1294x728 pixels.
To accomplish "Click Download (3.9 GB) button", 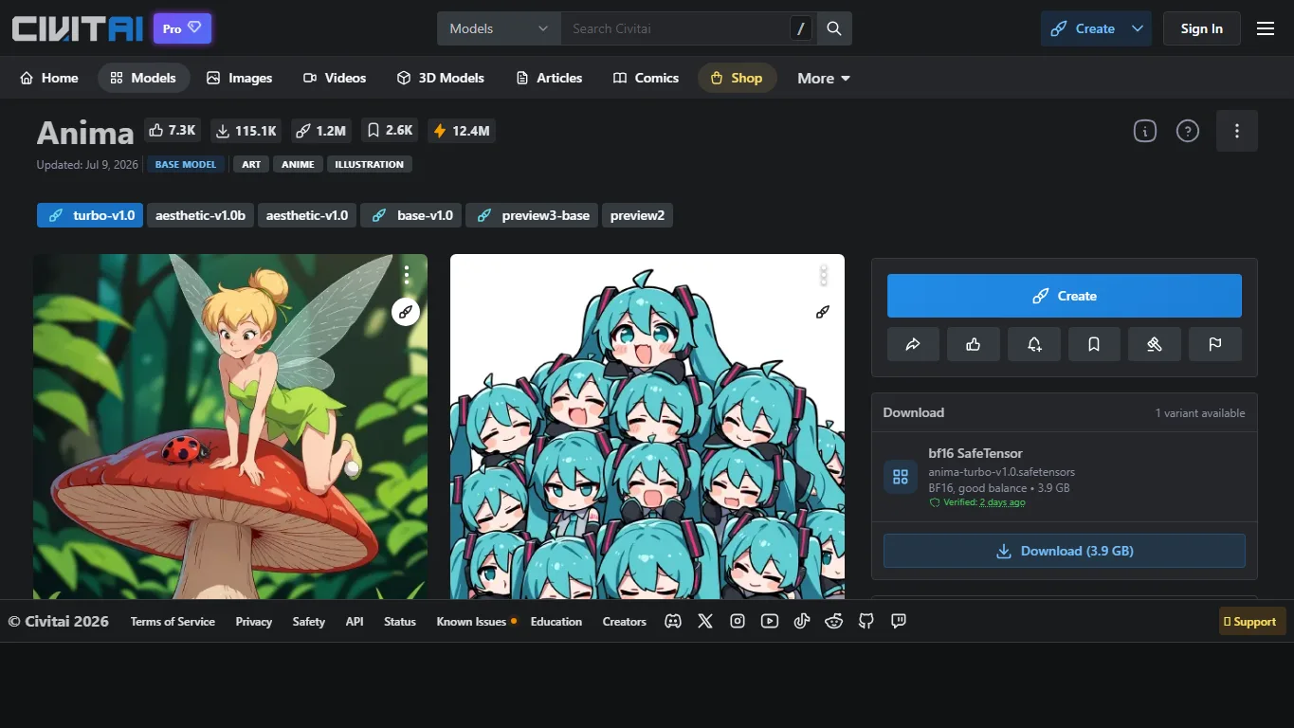I will coord(1065,551).
